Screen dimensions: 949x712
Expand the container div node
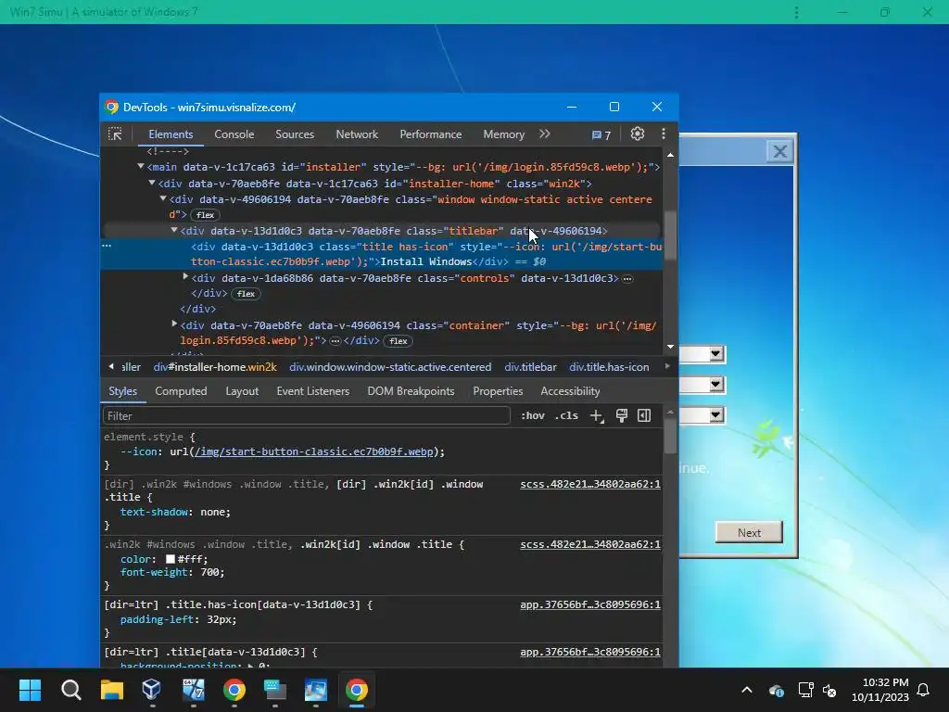point(174,324)
